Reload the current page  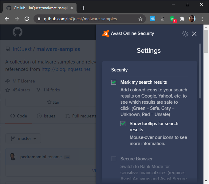(x=27, y=19)
